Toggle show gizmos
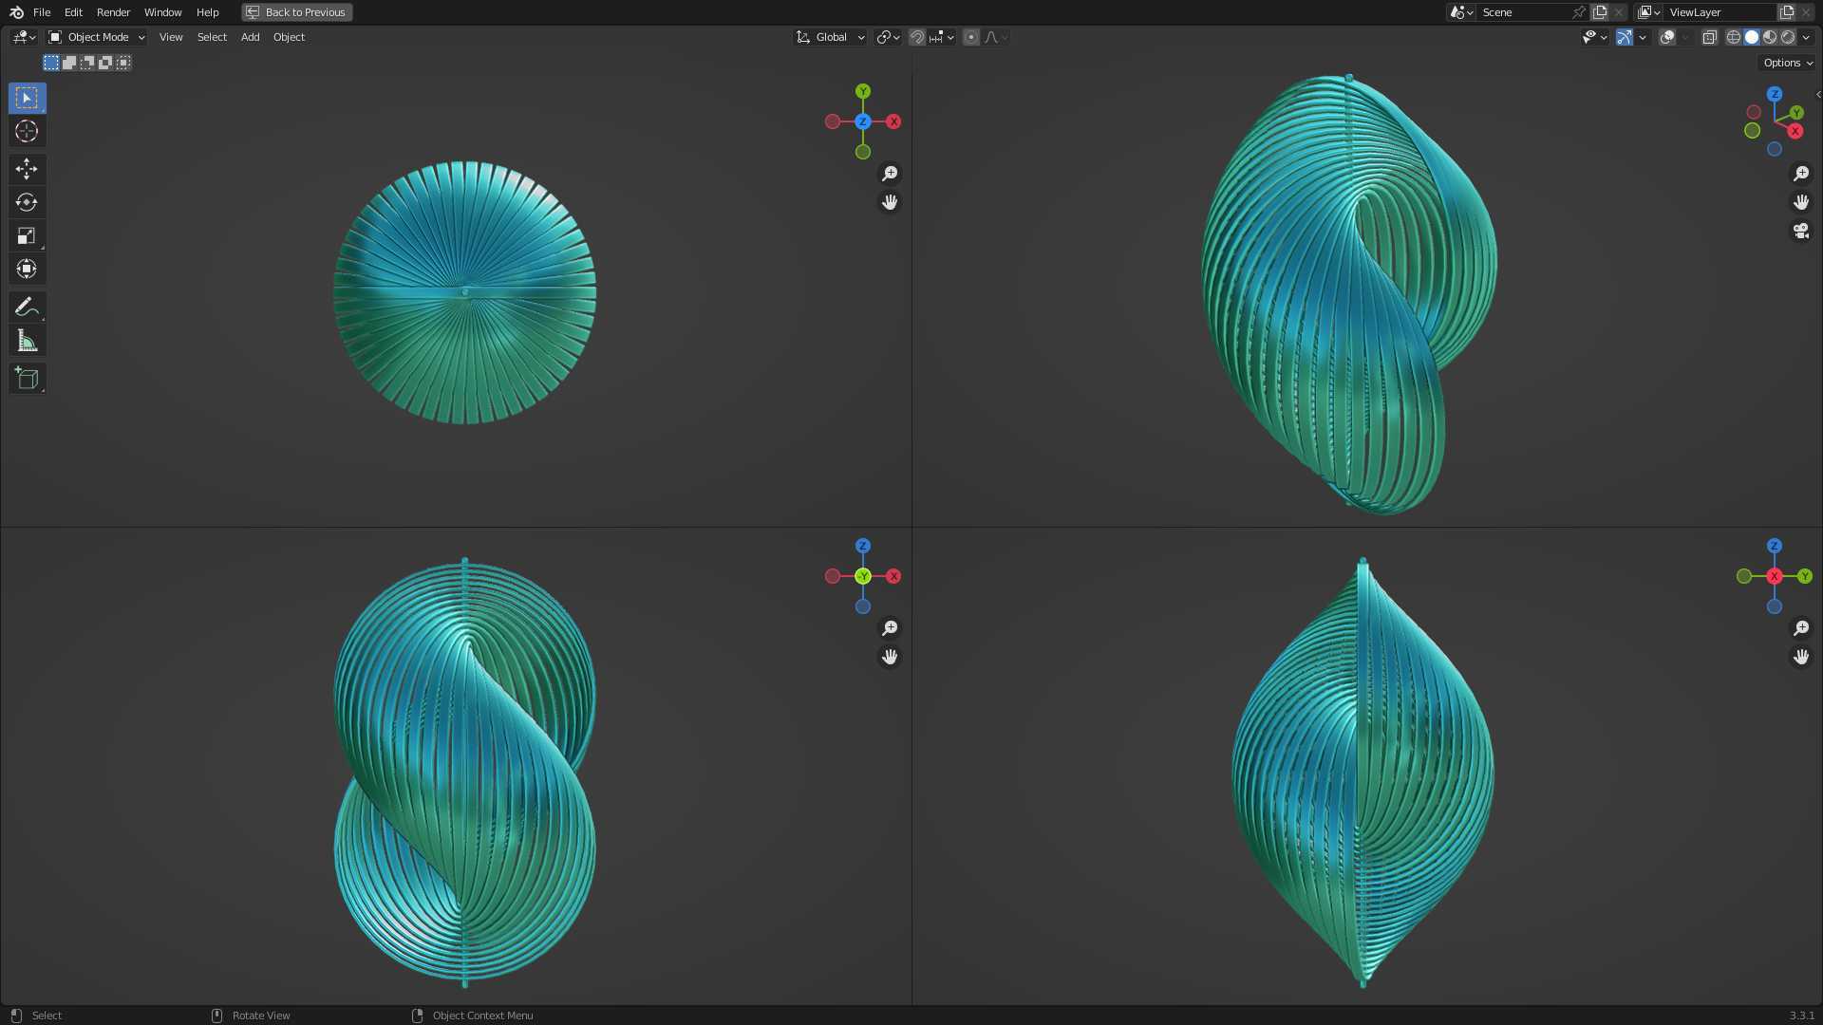This screenshot has height=1025, width=1823. pyautogui.click(x=1625, y=37)
